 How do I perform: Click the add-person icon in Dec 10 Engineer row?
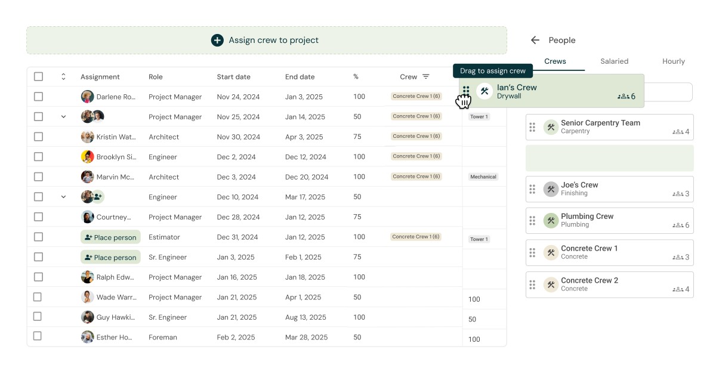pos(98,196)
